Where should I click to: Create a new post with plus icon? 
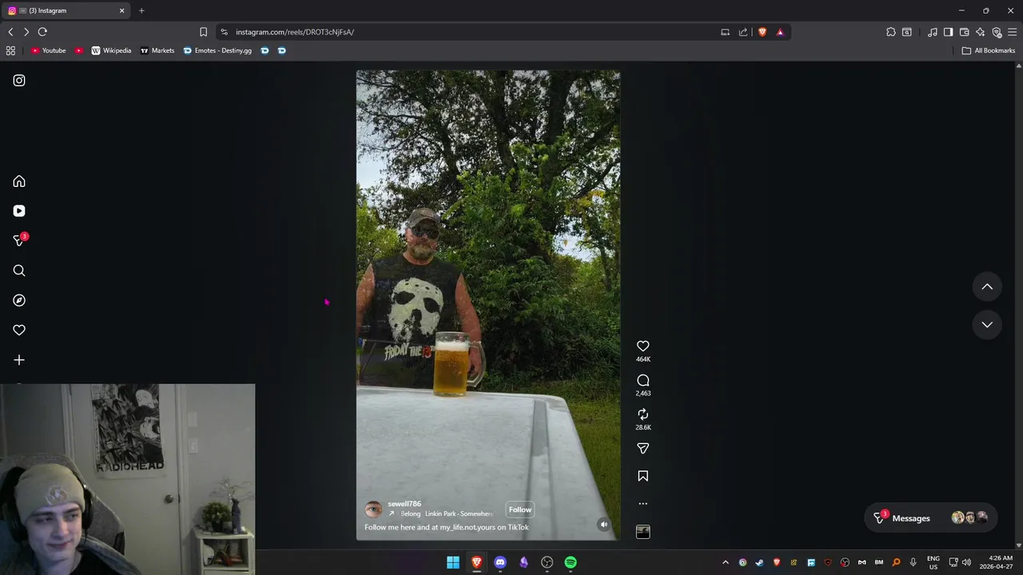pos(19,360)
